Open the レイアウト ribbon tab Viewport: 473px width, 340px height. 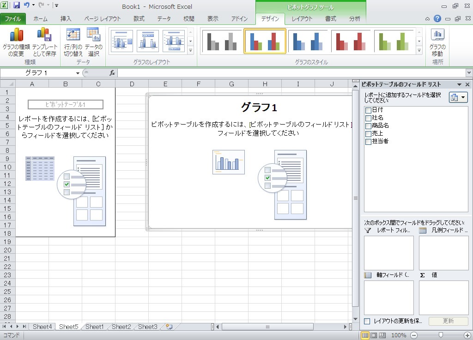[302, 19]
